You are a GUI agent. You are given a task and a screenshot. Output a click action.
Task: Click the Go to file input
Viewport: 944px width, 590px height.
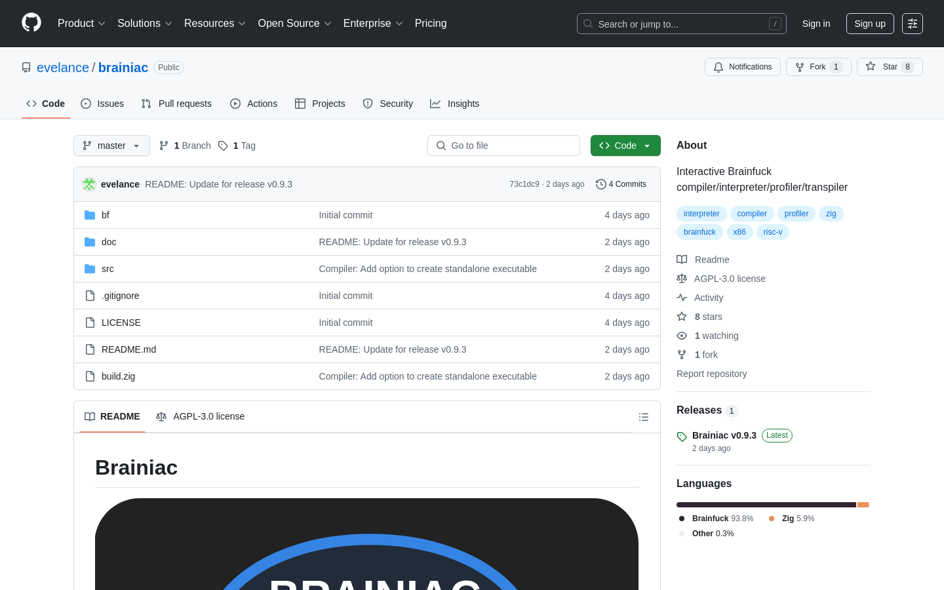click(503, 146)
